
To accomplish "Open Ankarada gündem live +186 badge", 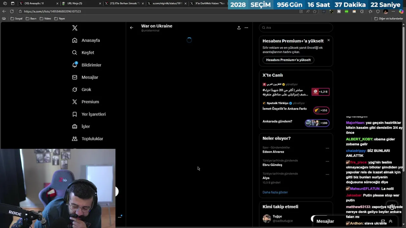I will tap(317, 123).
